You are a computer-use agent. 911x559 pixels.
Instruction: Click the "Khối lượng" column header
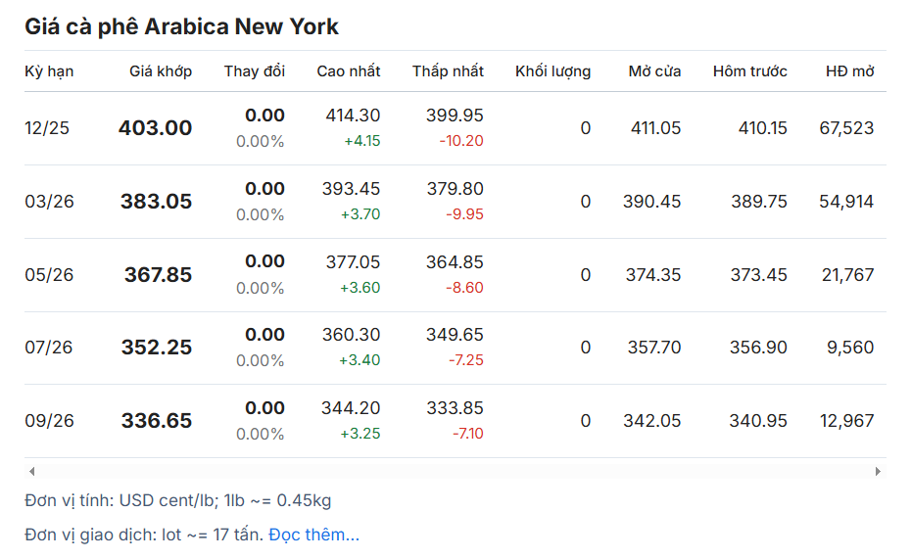[x=552, y=71]
